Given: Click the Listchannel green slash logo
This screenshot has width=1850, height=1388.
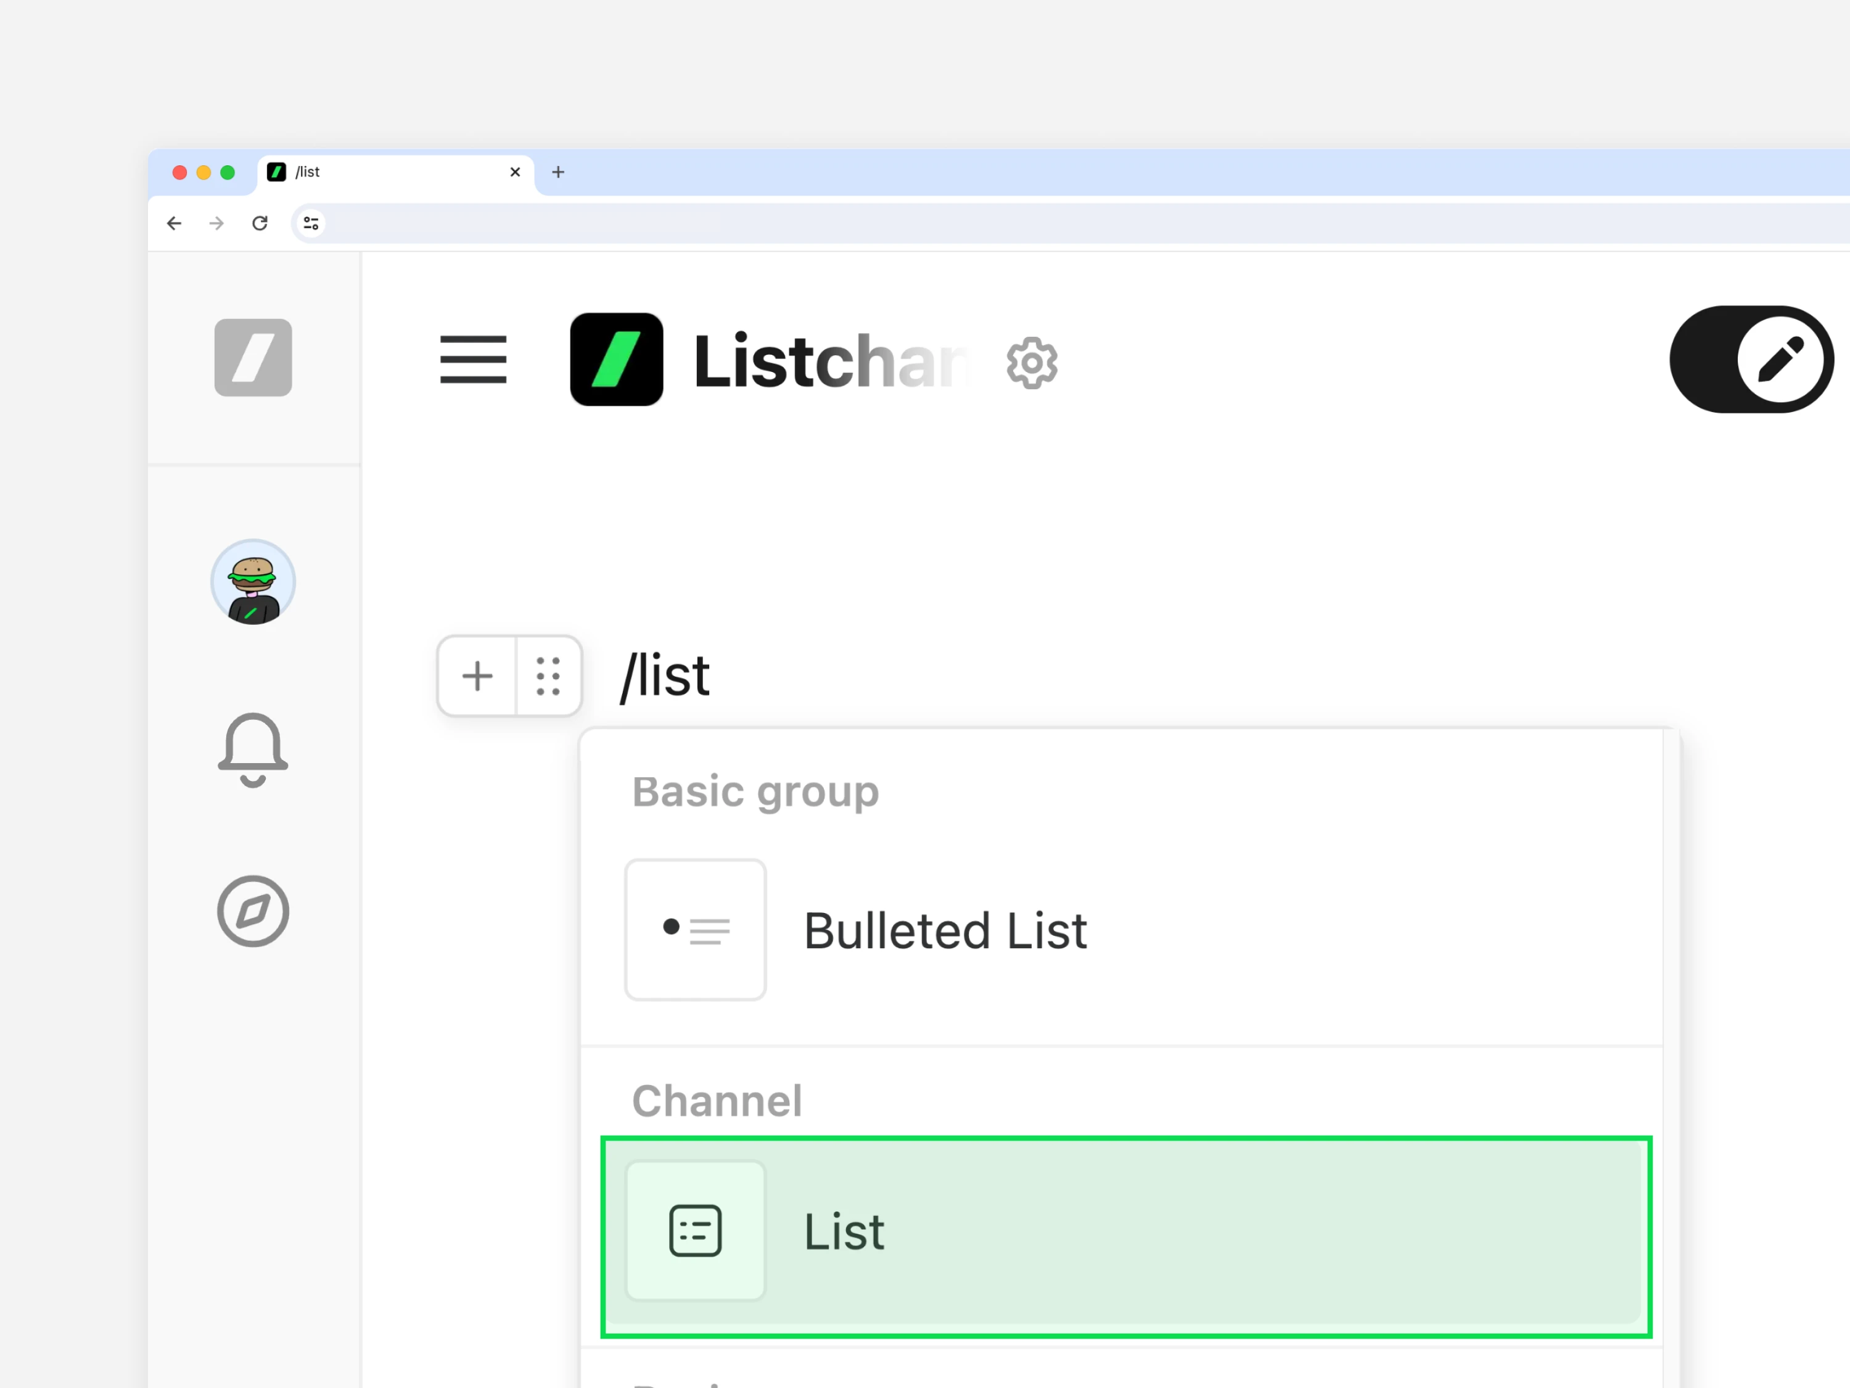Looking at the screenshot, I should [x=617, y=360].
